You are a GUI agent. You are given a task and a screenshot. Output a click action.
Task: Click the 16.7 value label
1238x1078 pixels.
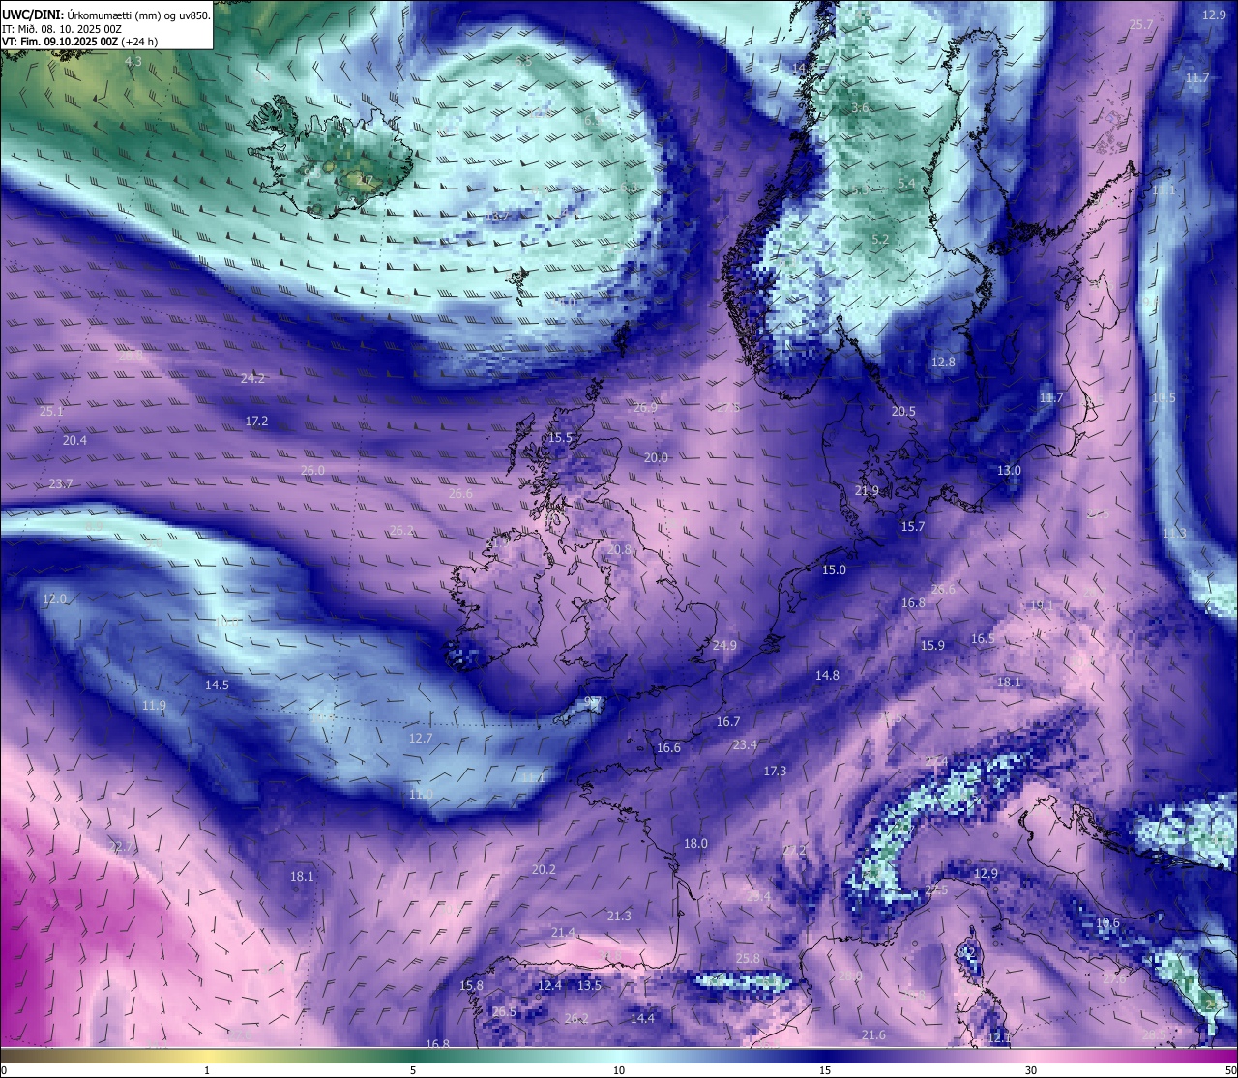(x=728, y=721)
